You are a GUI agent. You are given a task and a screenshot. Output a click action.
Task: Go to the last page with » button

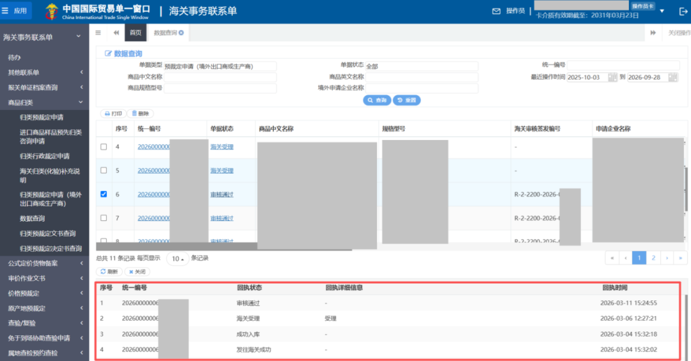681,258
